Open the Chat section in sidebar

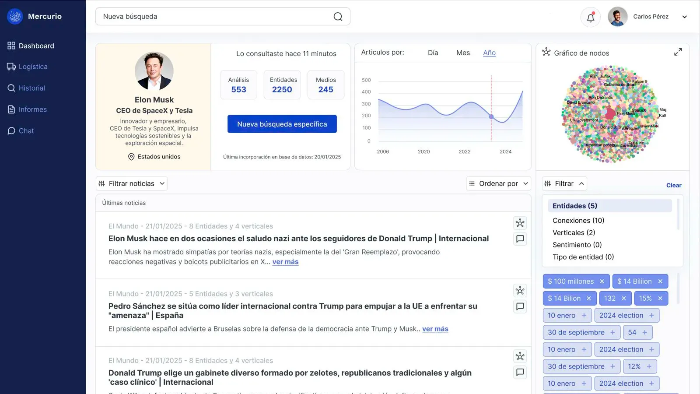click(x=26, y=131)
